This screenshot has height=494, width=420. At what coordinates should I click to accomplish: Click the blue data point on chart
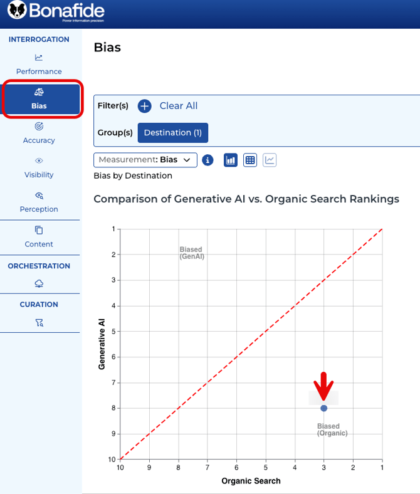pyautogui.click(x=324, y=408)
